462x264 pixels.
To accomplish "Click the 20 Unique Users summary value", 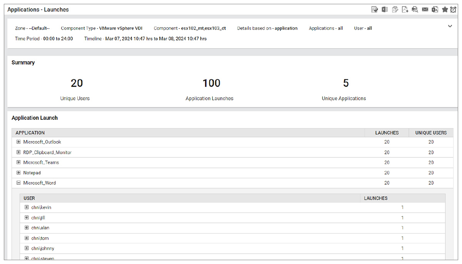I will 77,83.
